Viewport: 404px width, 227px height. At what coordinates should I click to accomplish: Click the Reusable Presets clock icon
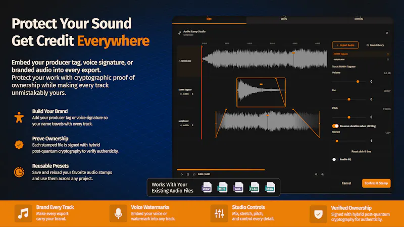(x=19, y=172)
